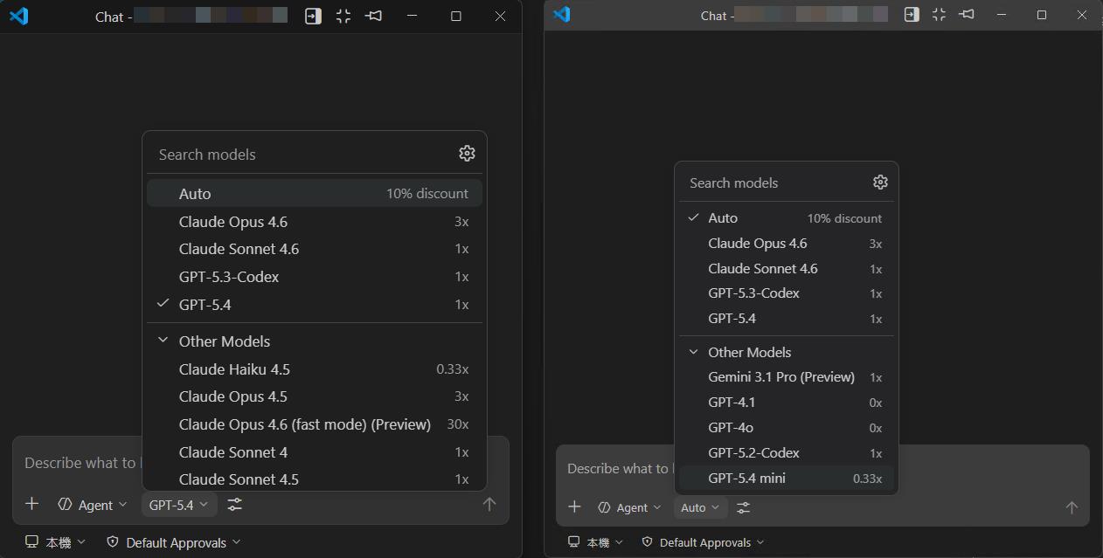Click the Auto model picker button in right chat
This screenshot has height=558, width=1103.
699,507
